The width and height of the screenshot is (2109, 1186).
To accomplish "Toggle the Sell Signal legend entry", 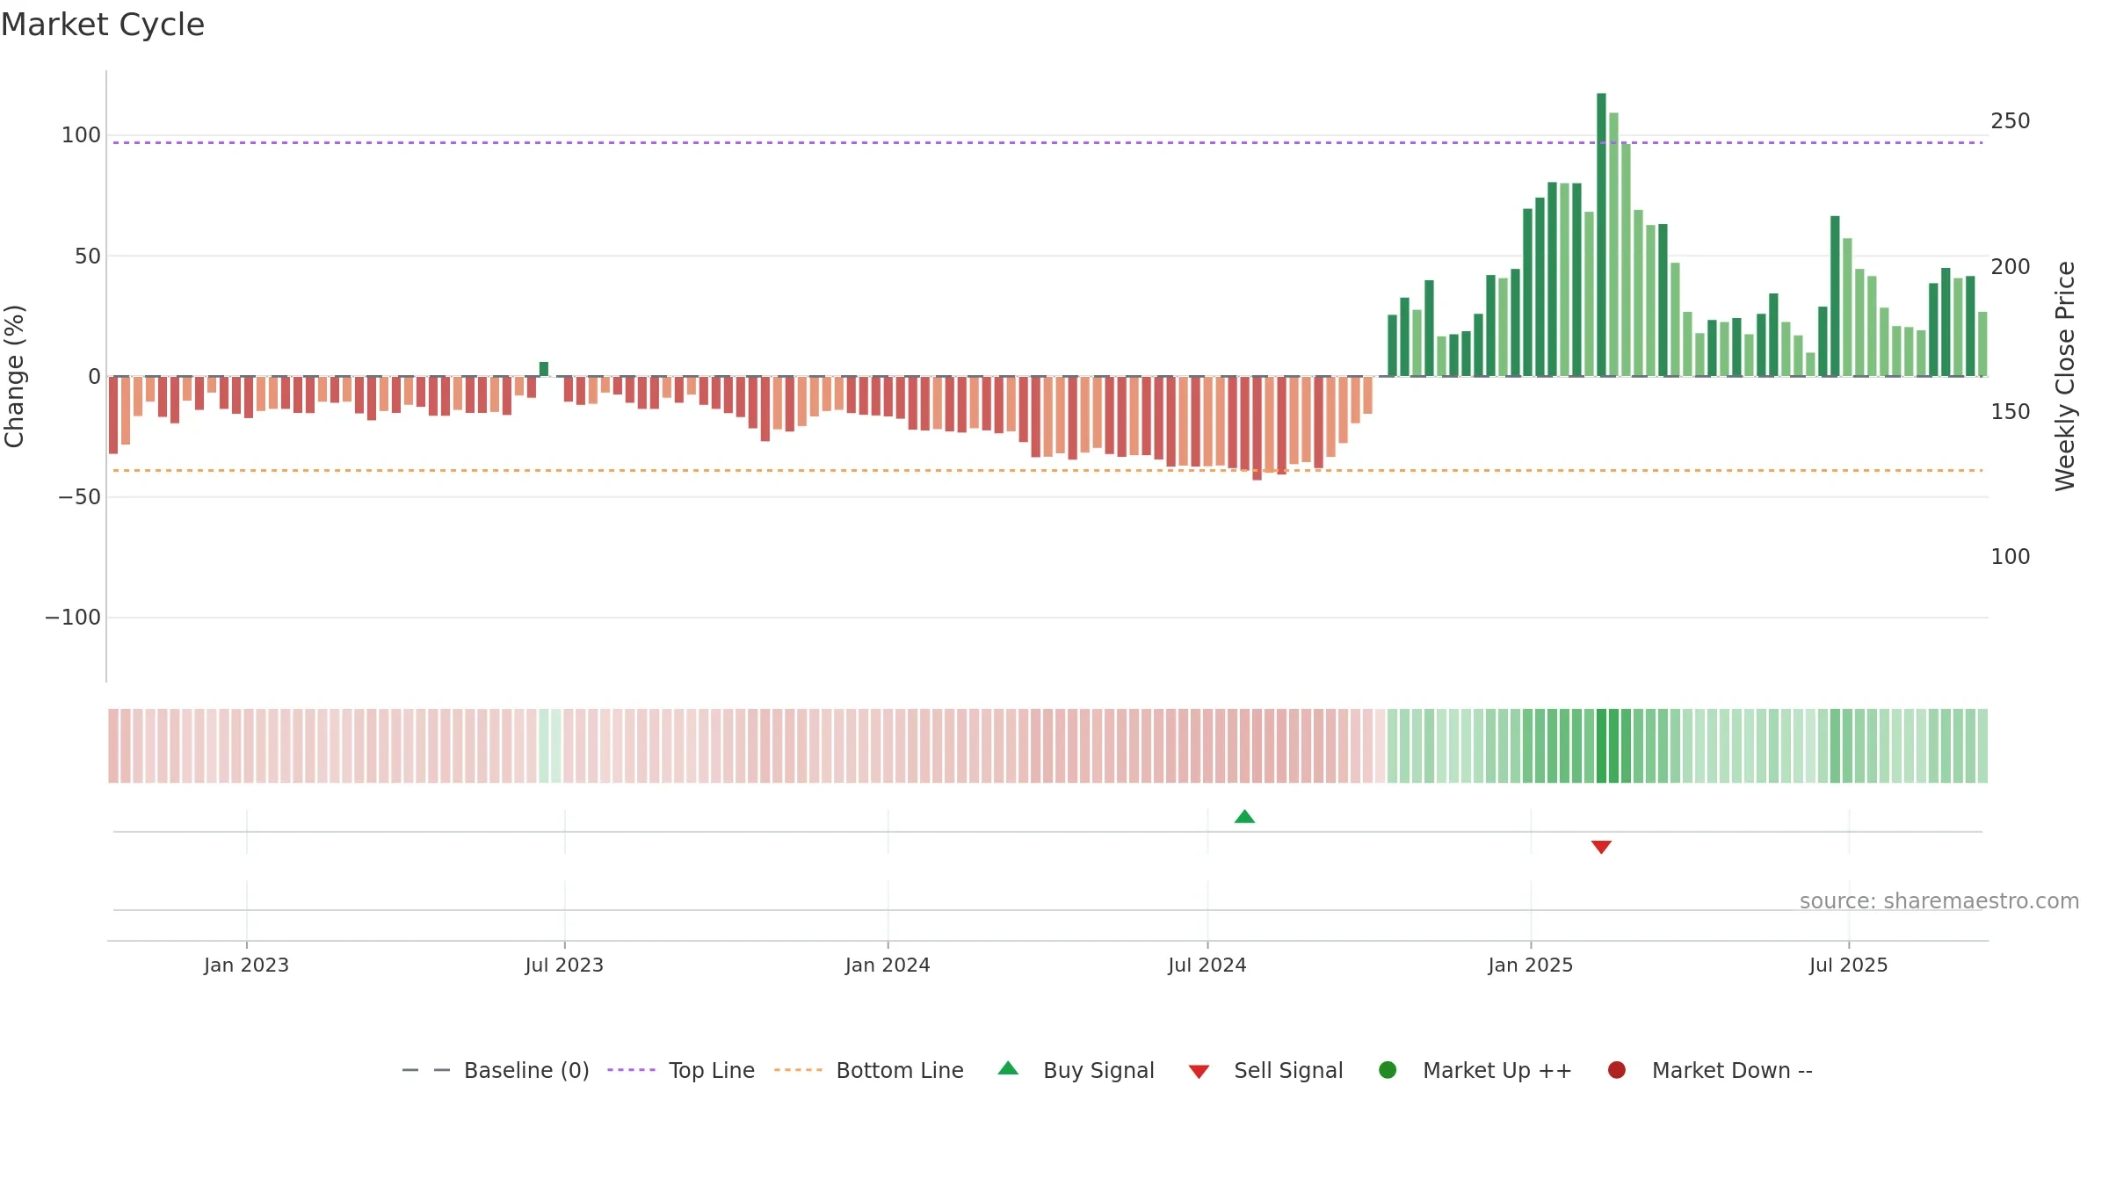I will coord(1266,1070).
